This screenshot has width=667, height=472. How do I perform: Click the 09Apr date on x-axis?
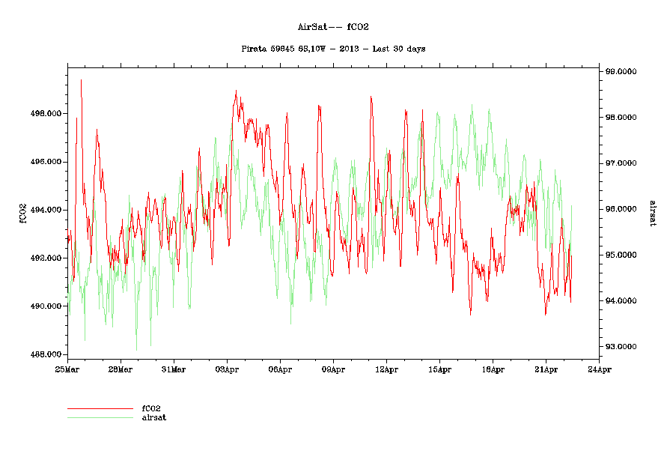click(x=333, y=369)
